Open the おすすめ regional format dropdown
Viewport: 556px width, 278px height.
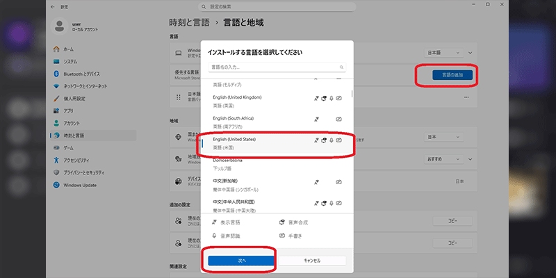443,159
